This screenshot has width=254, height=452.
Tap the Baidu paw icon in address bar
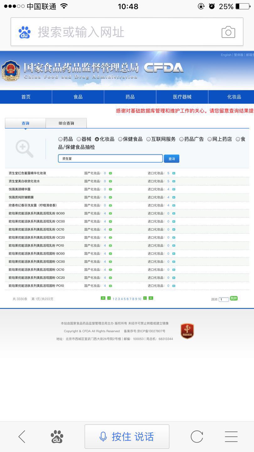[x=24, y=32]
